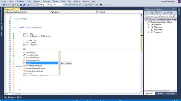This screenshot has width=181, height=101.
Task: Click the show all files icon in Solution Explorer
Action: click(171, 13)
